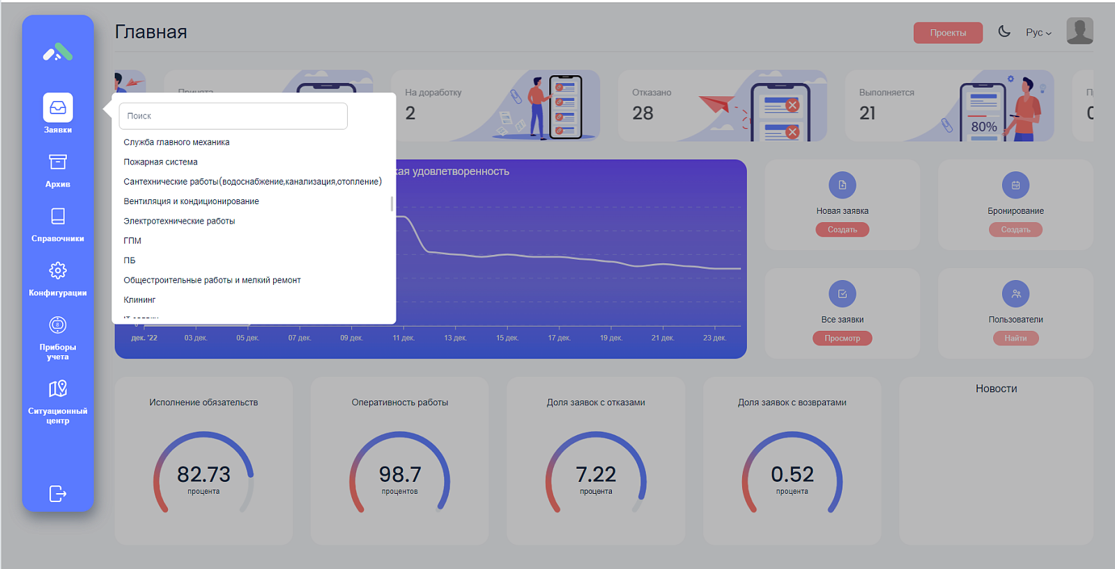Click the Отказано 28 status card
Image resolution: width=1115 pixels, height=569 pixels.
(x=722, y=106)
